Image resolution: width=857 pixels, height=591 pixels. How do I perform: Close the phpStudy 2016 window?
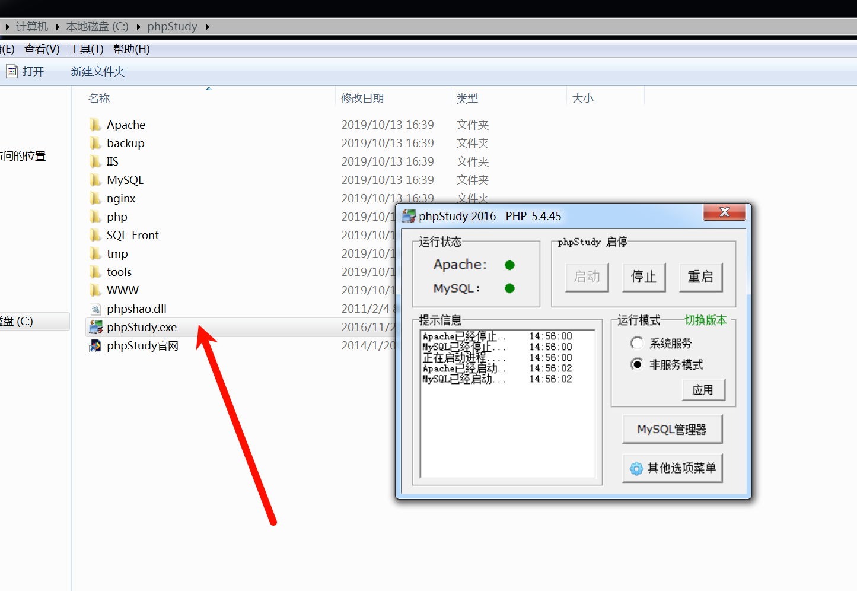click(x=724, y=212)
